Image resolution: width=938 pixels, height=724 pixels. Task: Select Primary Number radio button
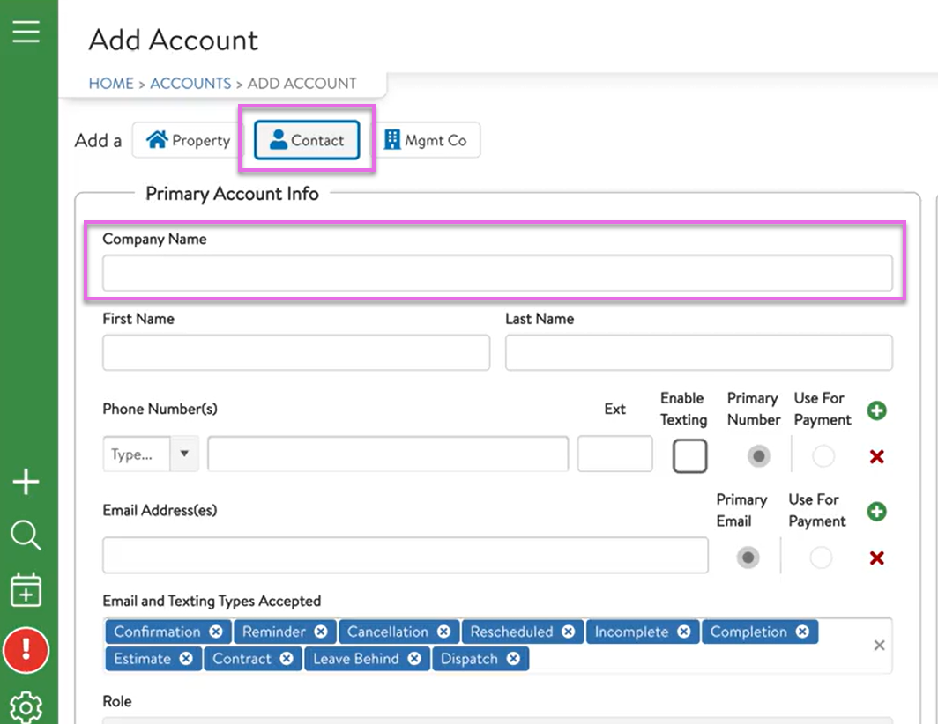pyautogui.click(x=758, y=455)
